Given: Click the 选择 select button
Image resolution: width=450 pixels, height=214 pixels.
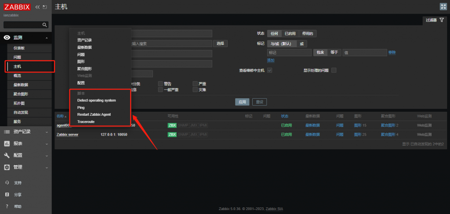Looking at the screenshot, I should coord(220,43).
